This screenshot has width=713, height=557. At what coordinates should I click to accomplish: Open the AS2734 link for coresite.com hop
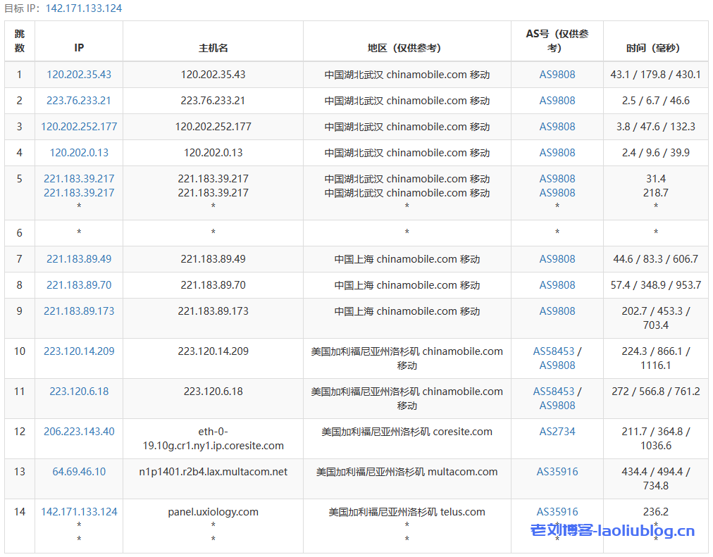coord(556,432)
